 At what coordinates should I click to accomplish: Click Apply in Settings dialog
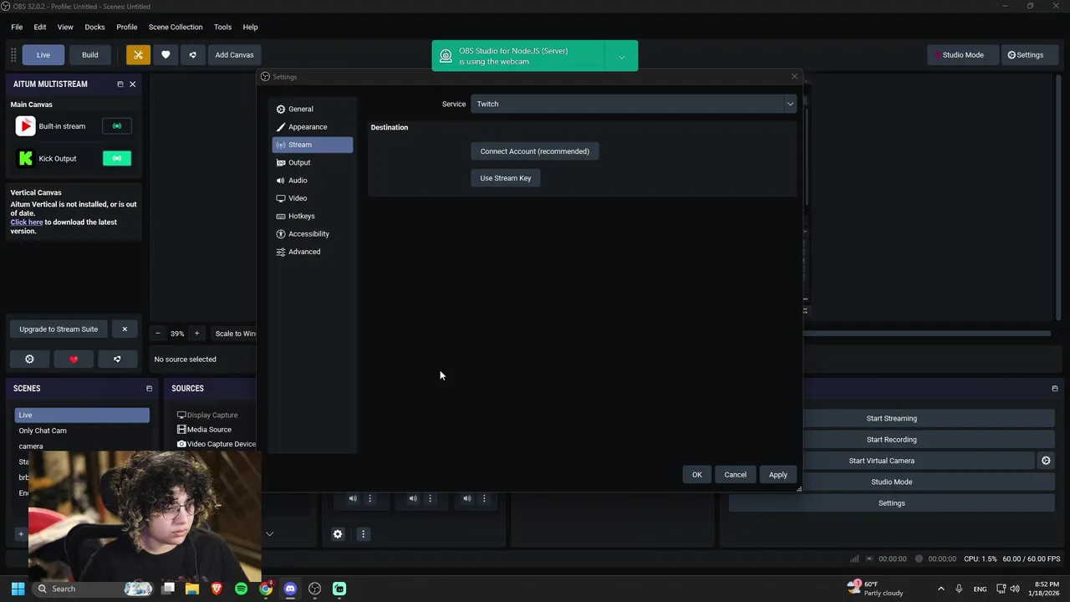pos(778,475)
